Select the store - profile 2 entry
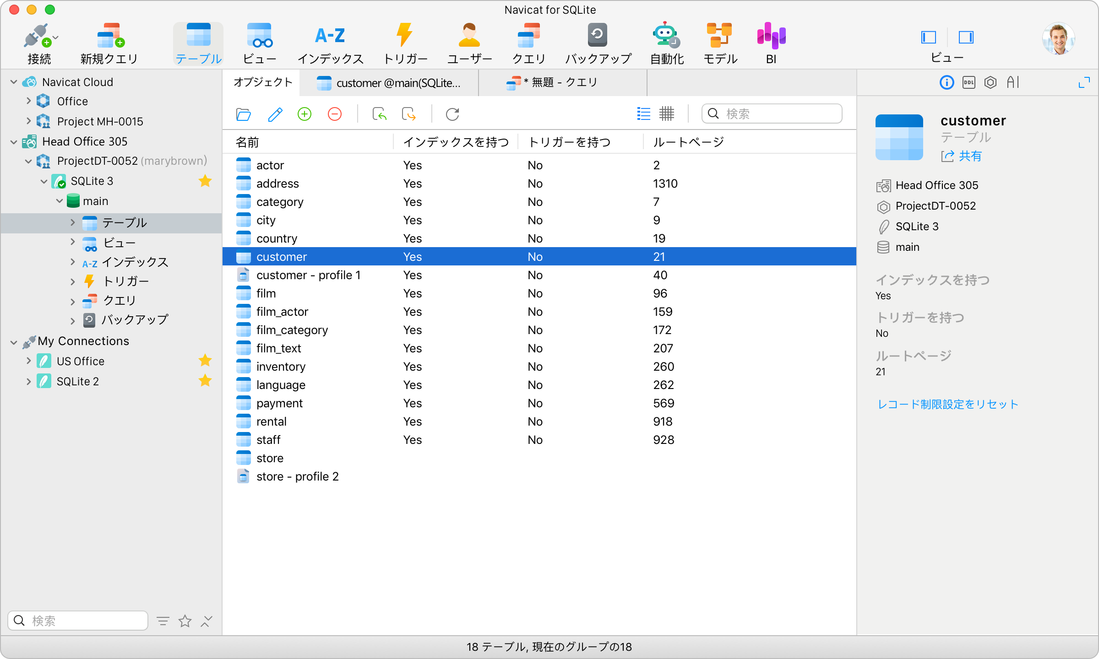The image size is (1099, 659). tap(539, 476)
